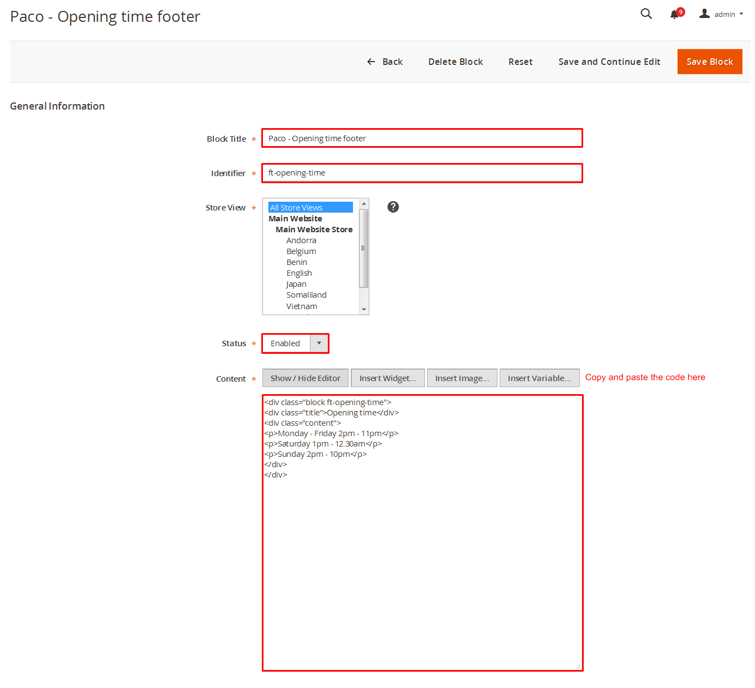Click the orange Save Block button

coord(710,62)
